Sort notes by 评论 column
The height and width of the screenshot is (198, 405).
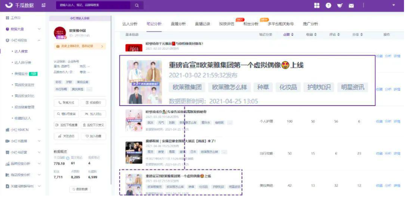click(334, 34)
